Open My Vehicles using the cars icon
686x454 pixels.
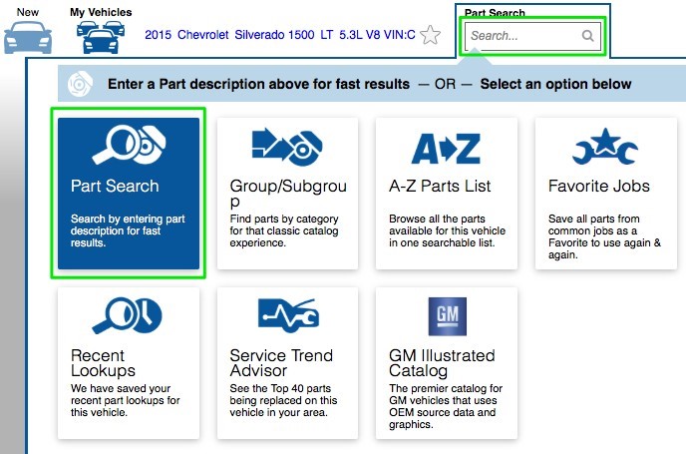point(99,37)
